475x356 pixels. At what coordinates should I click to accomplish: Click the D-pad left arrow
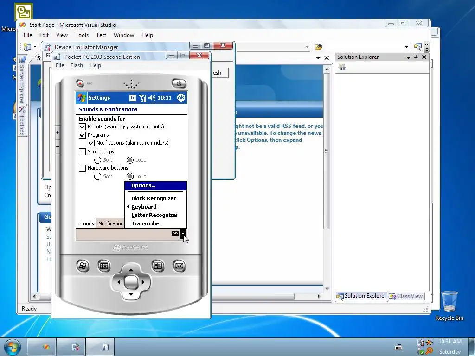[118, 282]
